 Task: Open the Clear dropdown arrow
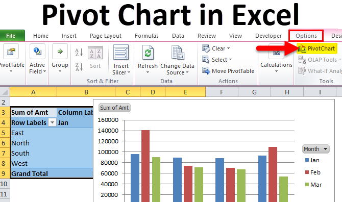(x=228, y=48)
